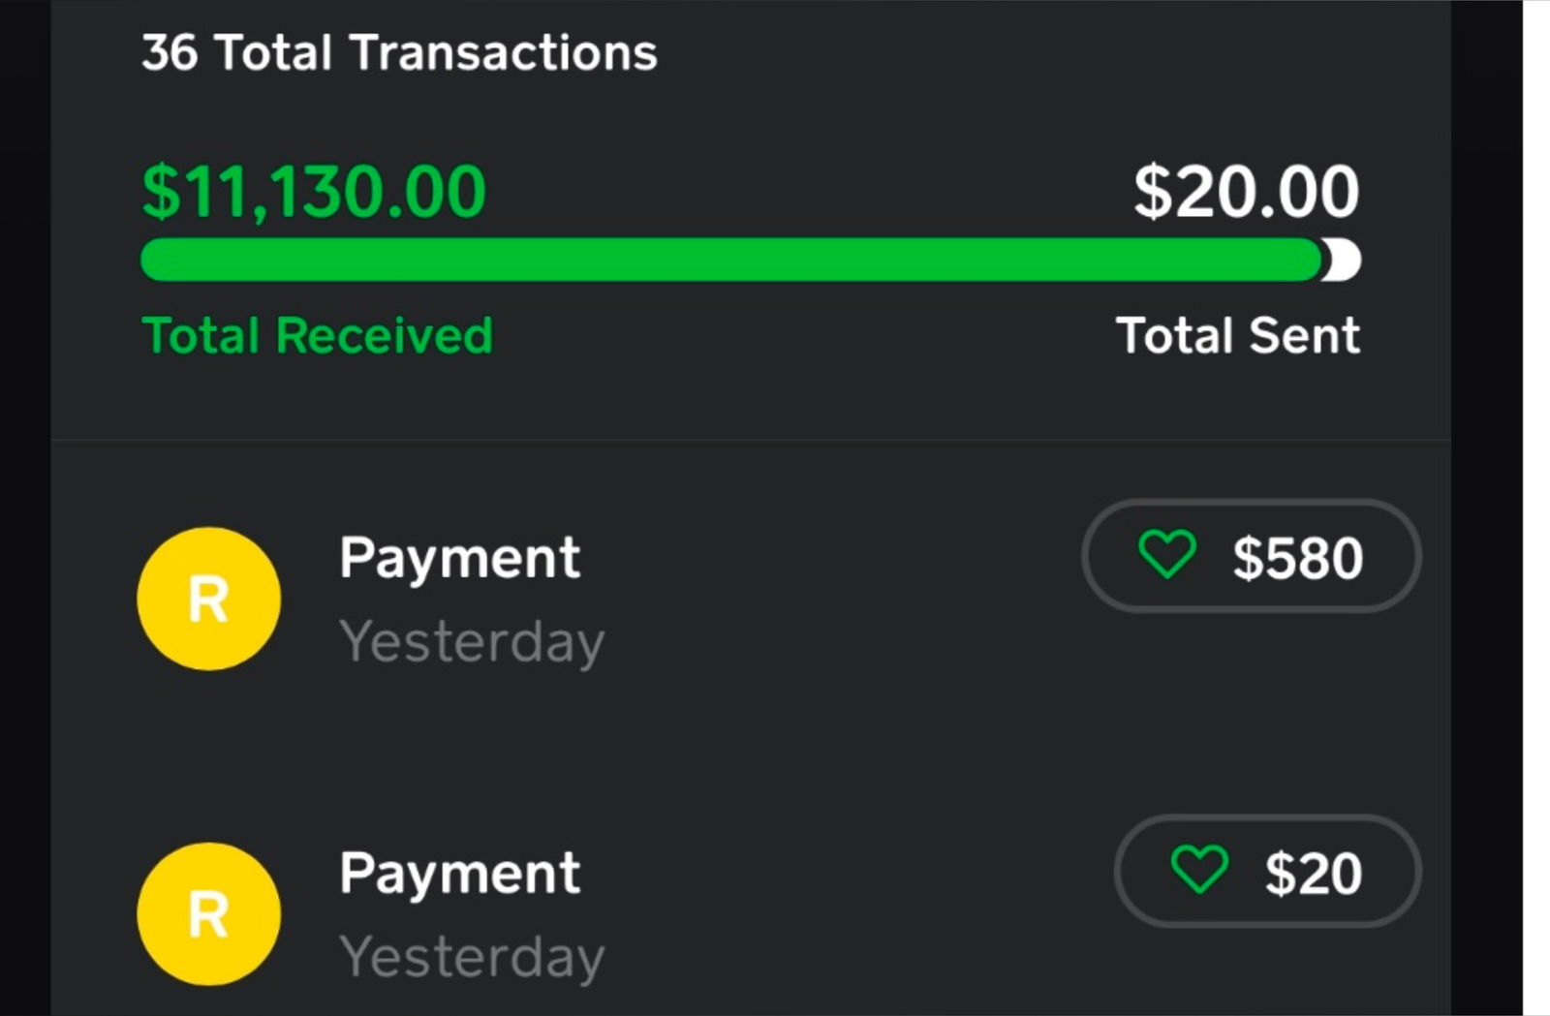Open the Total Sent label

tap(1237, 336)
